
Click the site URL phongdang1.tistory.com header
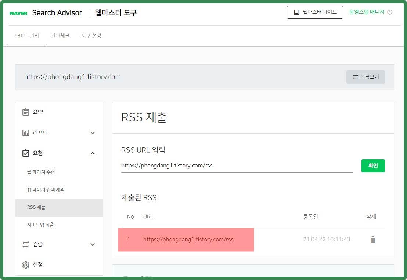coord(72,77)
